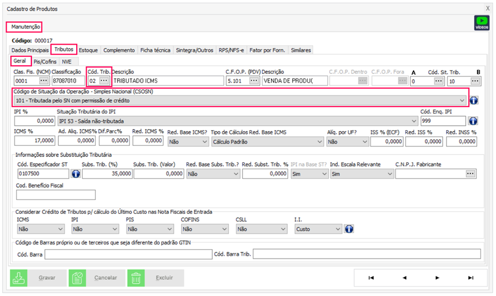The height and width of the screenshot is (296, 496).
Task: Open the C.F.O.P. (PDV) lookup button
Action: [254, 81]
